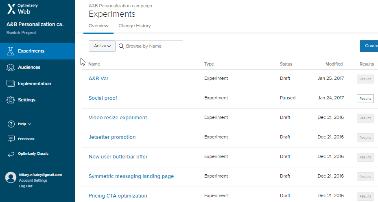The height and width of the screenshot is (202, 378).
Task: Select the Overview tab
Action: click(98, 26)
